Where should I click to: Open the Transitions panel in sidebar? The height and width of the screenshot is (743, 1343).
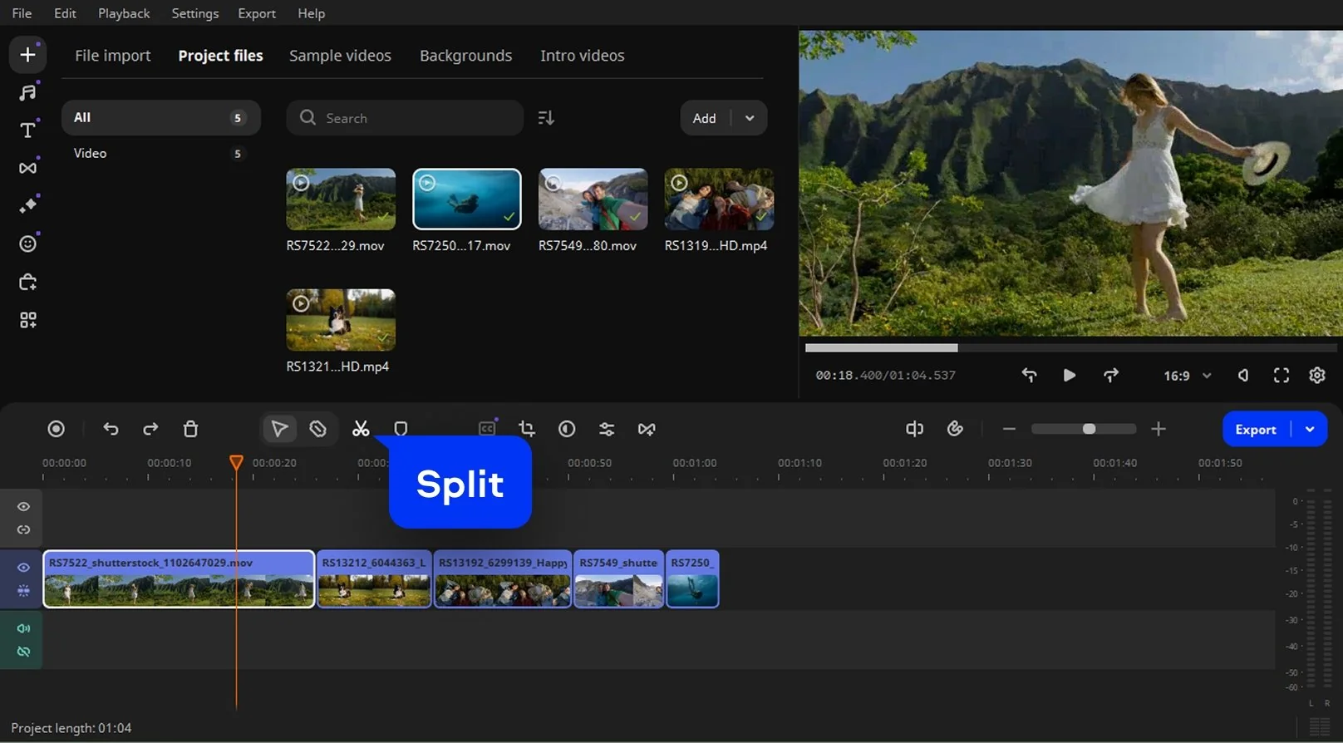pos(27,168)
